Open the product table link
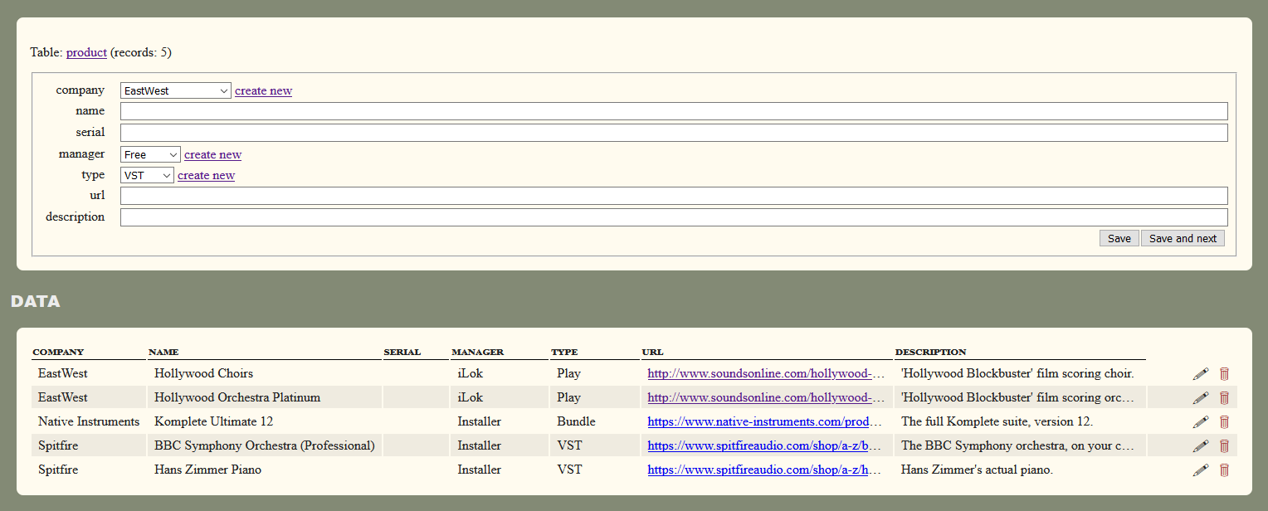Viewport: 1268px width, 511px height. (x=85, y=52)
